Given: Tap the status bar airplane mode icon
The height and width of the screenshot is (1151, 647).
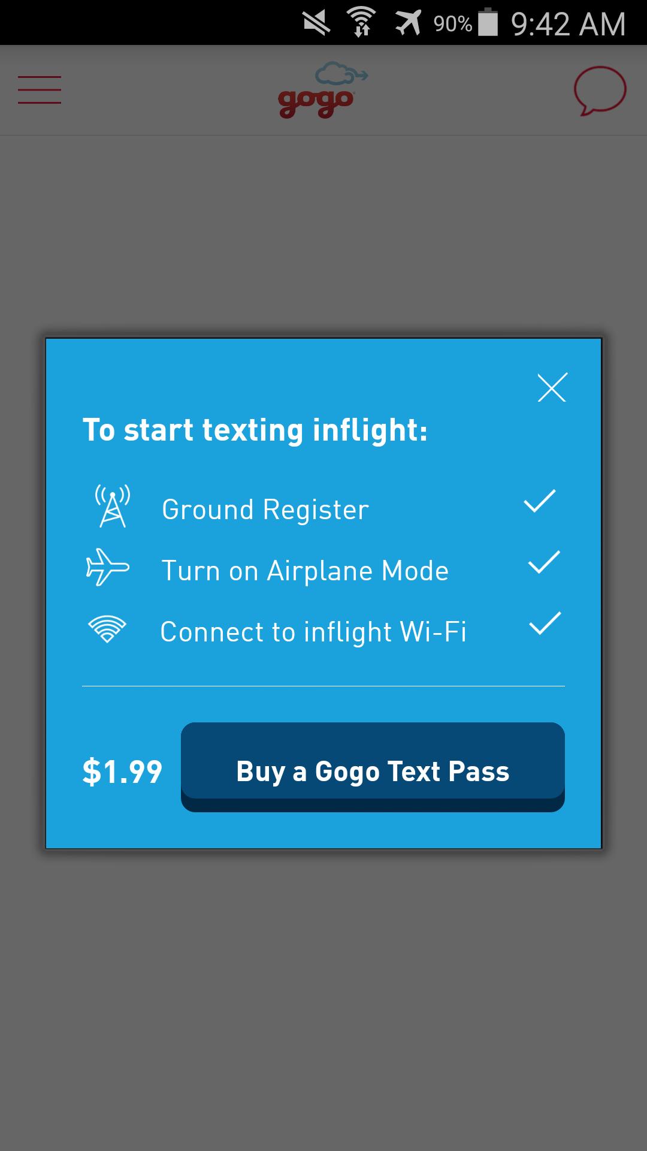Looking at the screenshot, I should point(408,23).
